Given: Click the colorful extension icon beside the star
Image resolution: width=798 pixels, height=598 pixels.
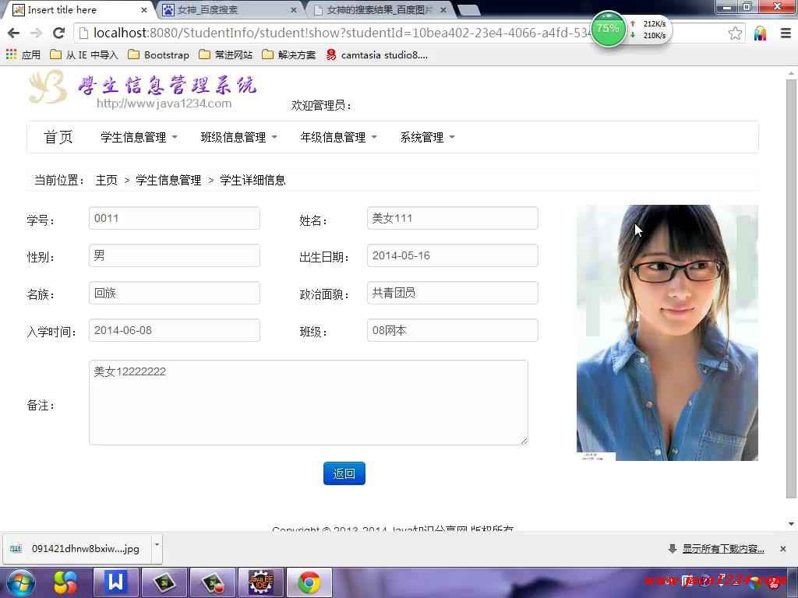Looking at the screenshot, I should [x=761, y=33].
